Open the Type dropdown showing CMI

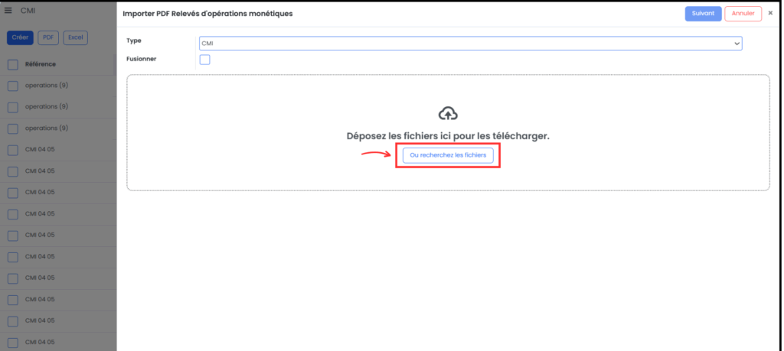(x=471, y=44)
